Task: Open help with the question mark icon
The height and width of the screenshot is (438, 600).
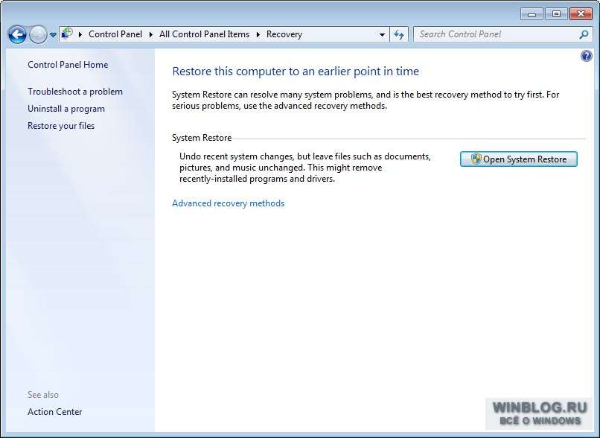Action: click(x=586, y=57)
